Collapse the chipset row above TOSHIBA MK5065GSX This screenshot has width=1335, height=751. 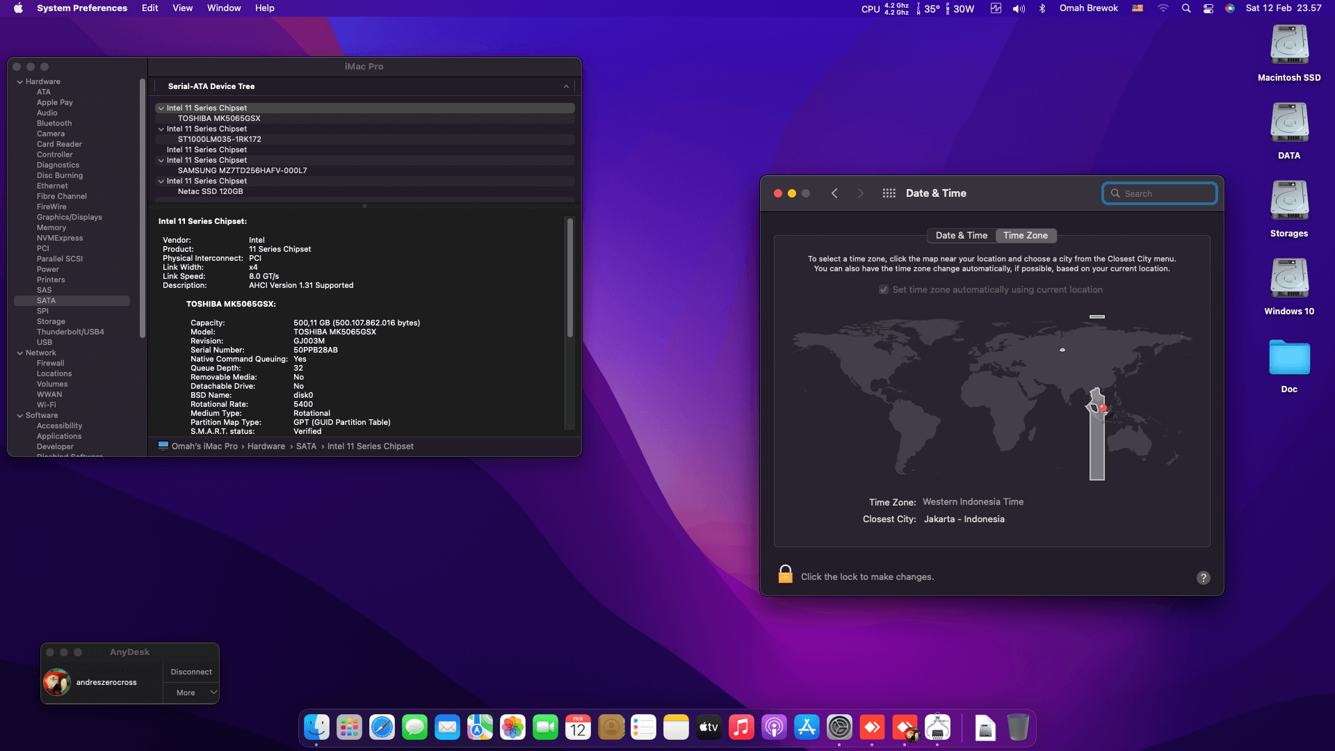[x=161, y=108]
